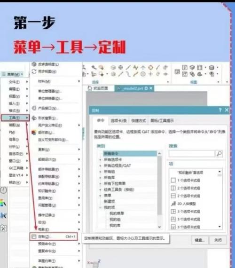Collapse the 我的项 tree node
235x268 pixels.
click(x=100, y=207)
